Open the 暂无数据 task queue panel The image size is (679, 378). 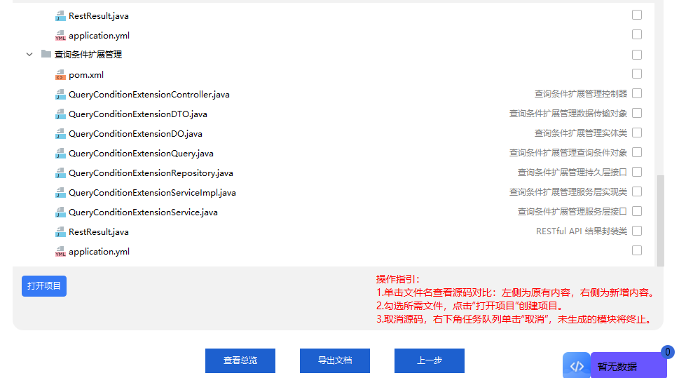point(629,366)
